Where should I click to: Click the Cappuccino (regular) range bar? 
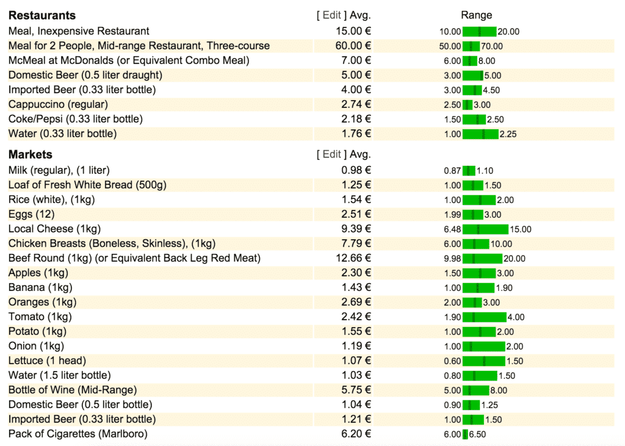(467, 105)
